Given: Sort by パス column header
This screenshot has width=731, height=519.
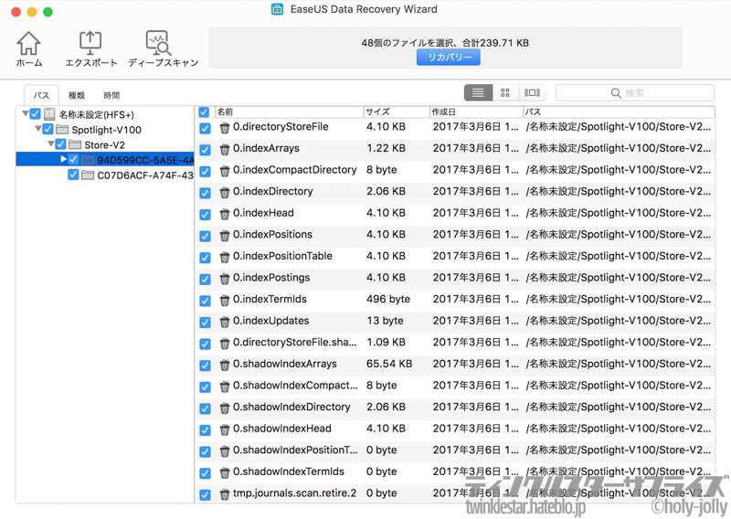Looking at the screenshot, I should (x=619, y=111).
